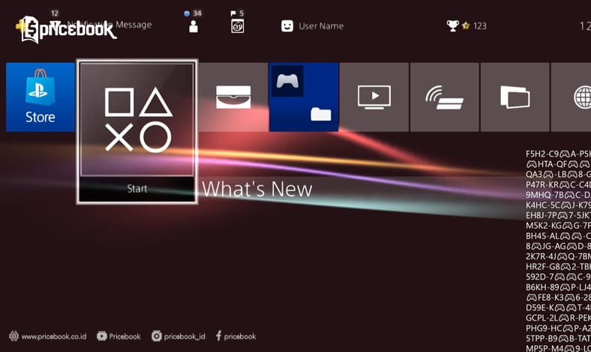
Task: Open the PlayStation Store tile
Action: [x=40, y=97]
